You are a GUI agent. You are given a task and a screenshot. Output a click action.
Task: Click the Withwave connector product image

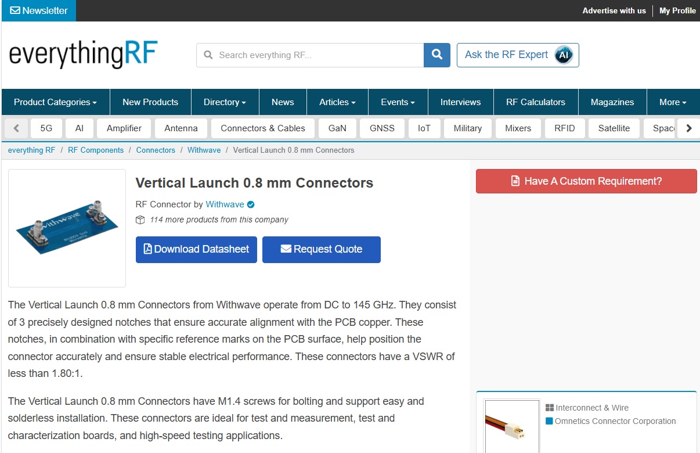pyautogui.click(x=67, y=228)
